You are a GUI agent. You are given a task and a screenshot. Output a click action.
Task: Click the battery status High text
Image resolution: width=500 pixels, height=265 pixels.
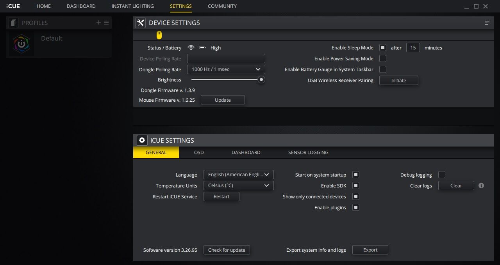pos(216,48)
